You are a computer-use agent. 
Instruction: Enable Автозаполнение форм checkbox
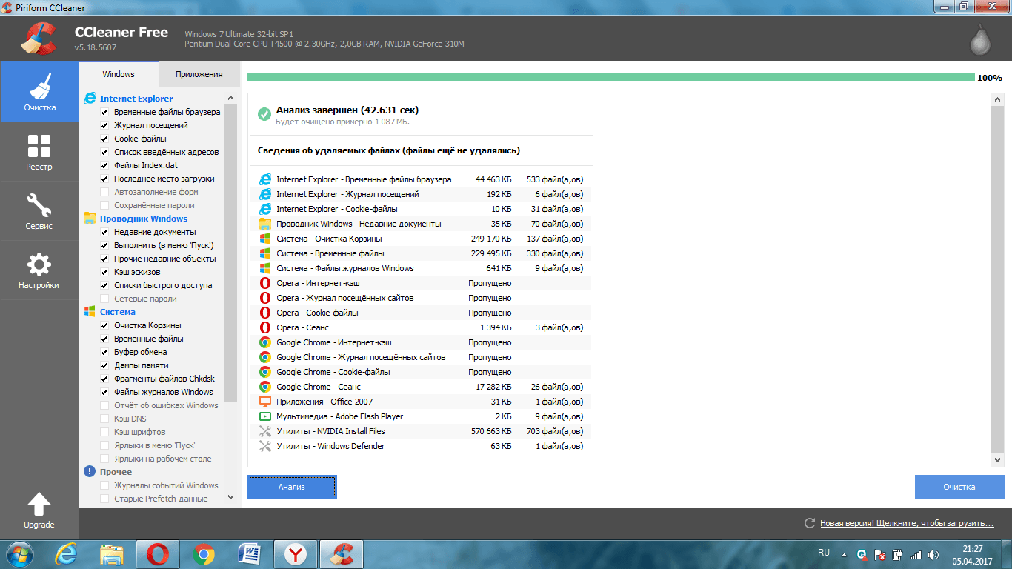tap(105, 192)
